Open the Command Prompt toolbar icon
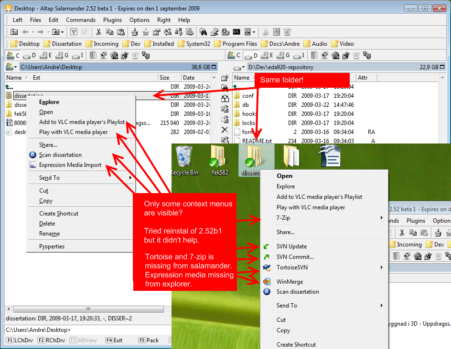The image size is (451, 349). 236,32
